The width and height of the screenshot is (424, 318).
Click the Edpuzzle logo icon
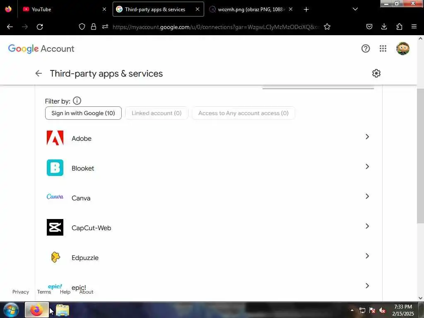click(55, 257)
